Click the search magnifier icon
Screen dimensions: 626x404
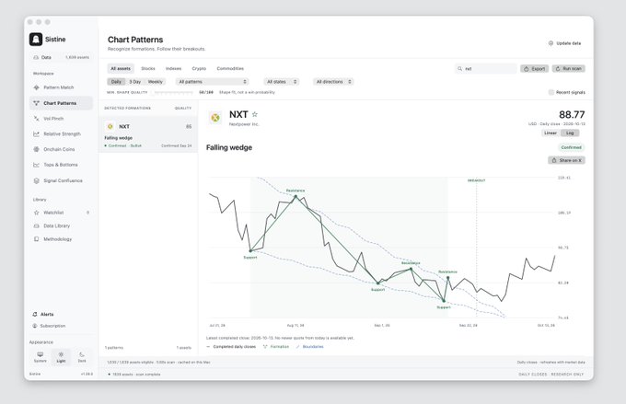pyautogui.click(x=460, y=69)
